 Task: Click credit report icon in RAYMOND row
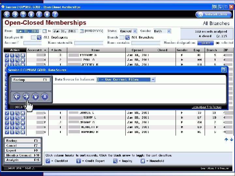(x=12, y=132)
